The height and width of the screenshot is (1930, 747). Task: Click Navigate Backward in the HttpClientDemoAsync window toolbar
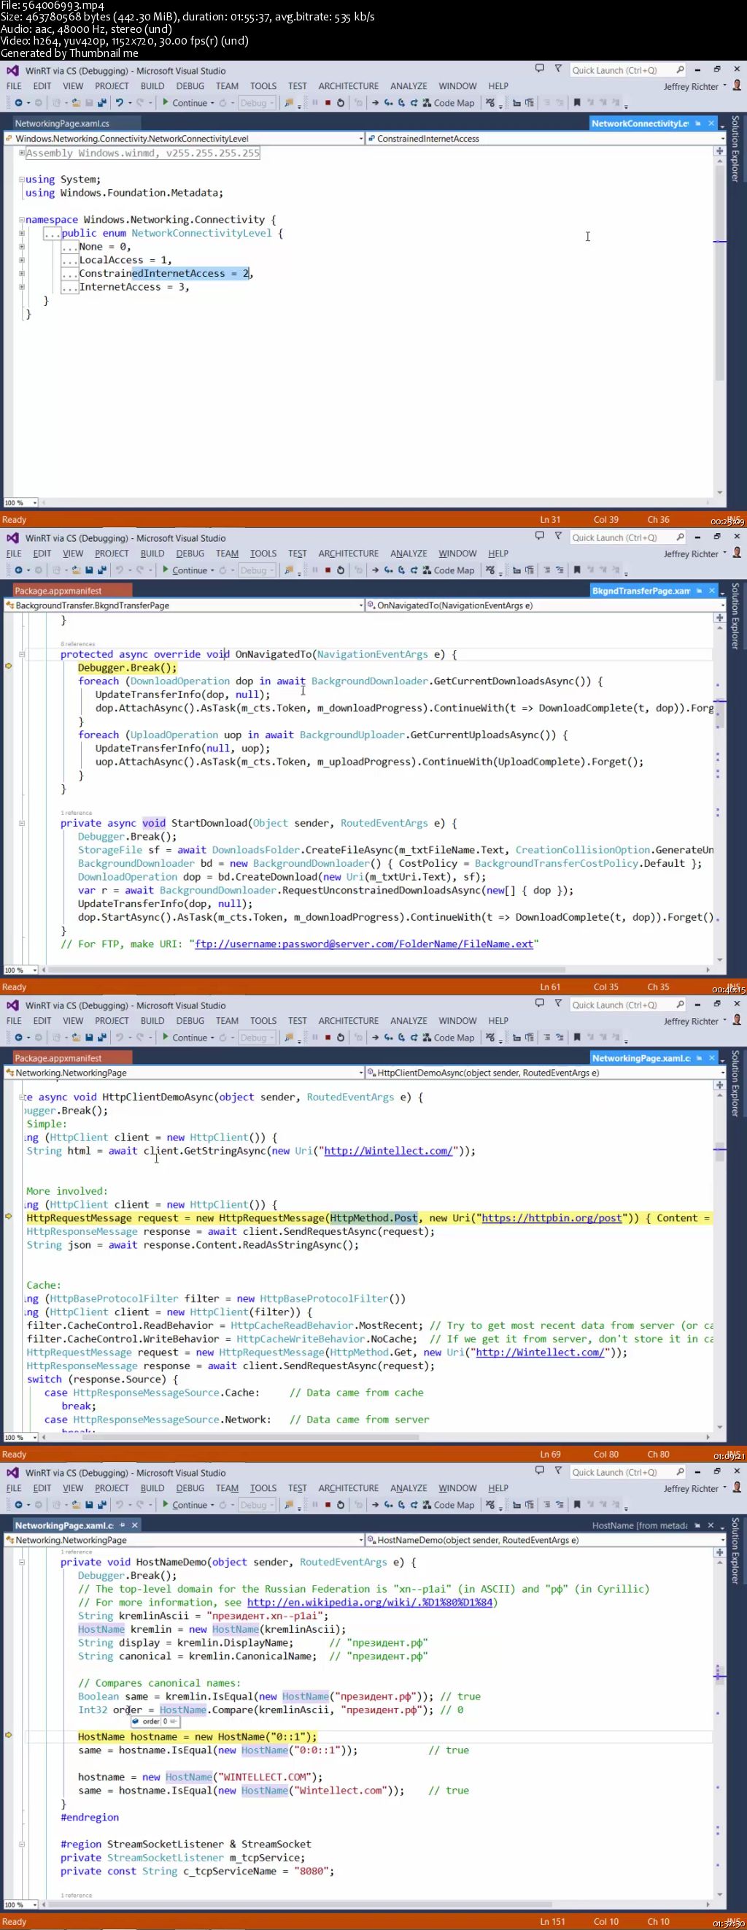point(19,1038)
